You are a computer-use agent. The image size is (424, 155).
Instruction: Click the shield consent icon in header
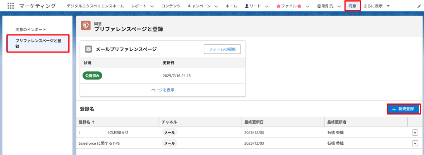click(86, 26)
